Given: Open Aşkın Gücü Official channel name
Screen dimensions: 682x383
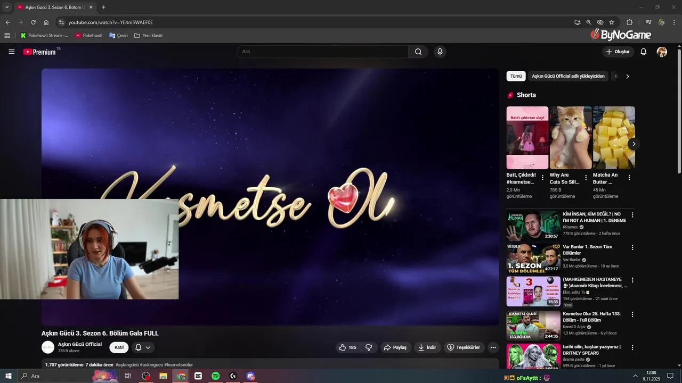Looking at the screenshot, I should point(80,344).
